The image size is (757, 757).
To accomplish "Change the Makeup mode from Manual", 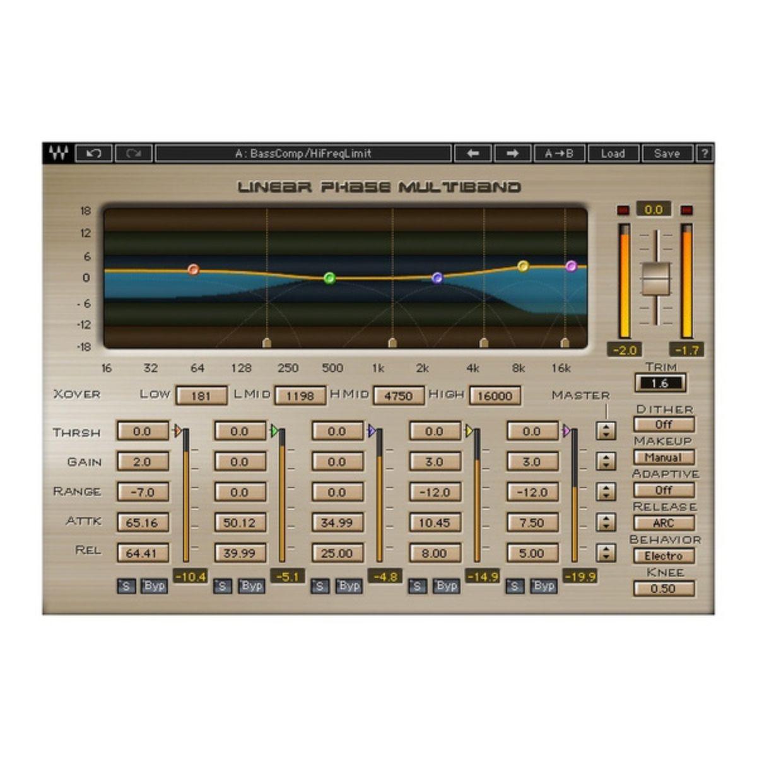I will point(664,457).
